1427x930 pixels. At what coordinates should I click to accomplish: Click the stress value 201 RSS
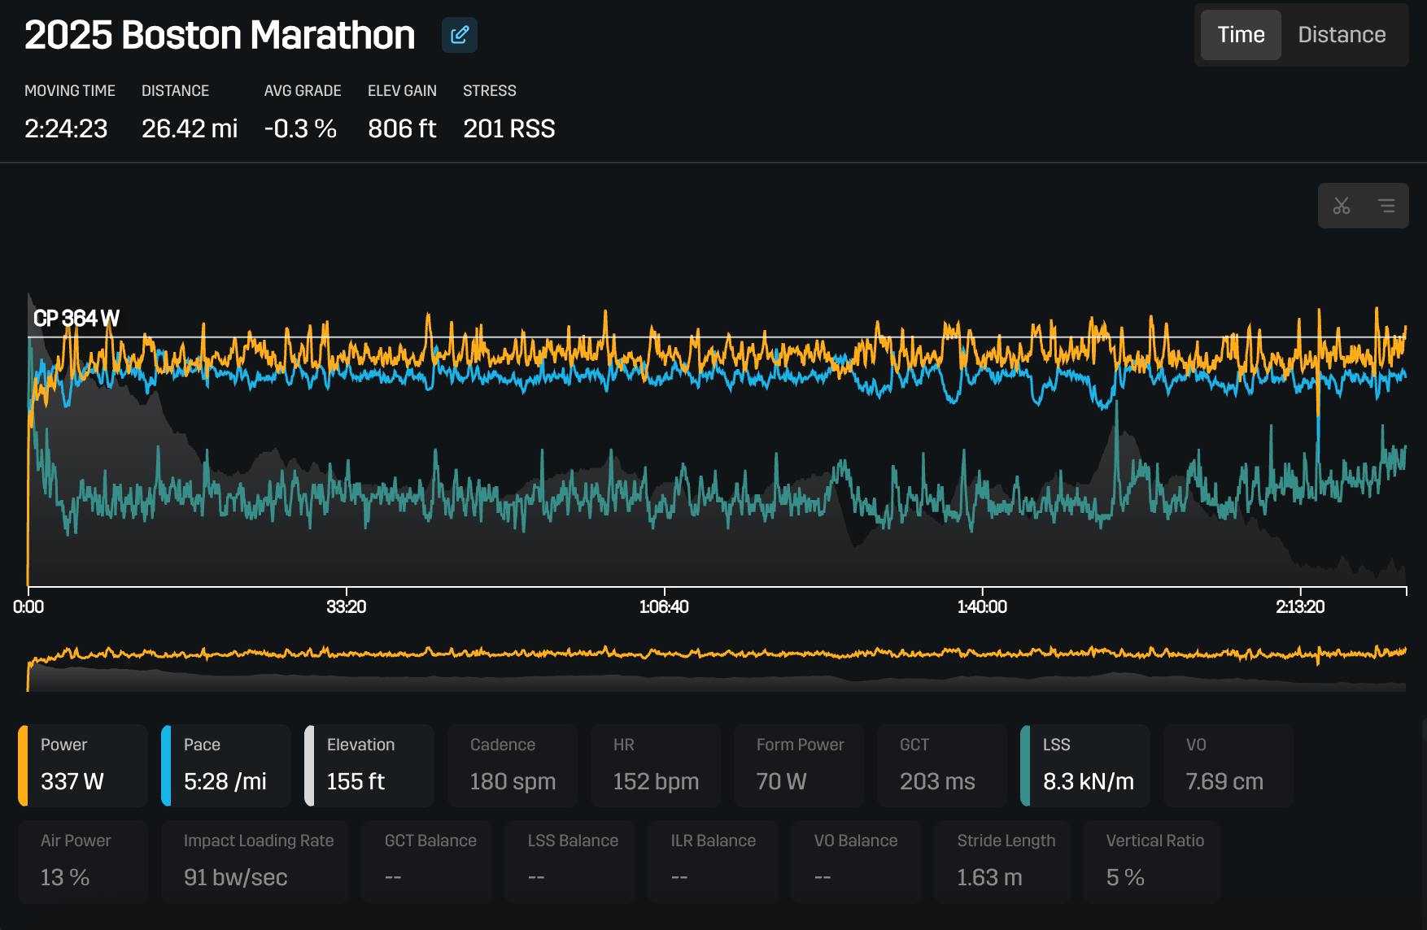tap(509, 128)
